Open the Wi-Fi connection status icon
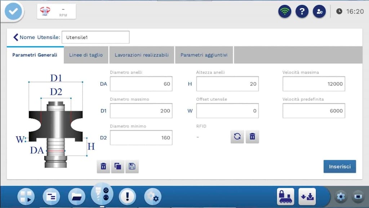This screenshot has width=369, height=208. (x=285, y=12)
